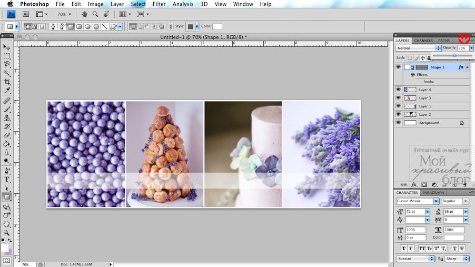475x267 pixels.
Task: Click the Hand icon in the application bar
Action: [x=84, y=14]
